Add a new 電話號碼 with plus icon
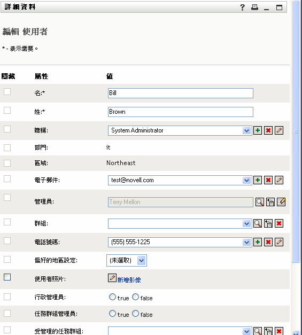Screen dimensions: 302x335 point(258,242)
